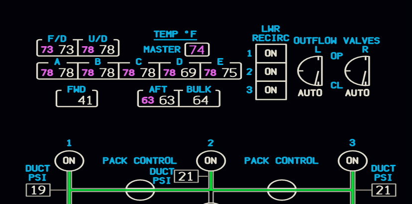
Task: Select the zone E label
Action: pyautogui.click(x=220, y=62)
